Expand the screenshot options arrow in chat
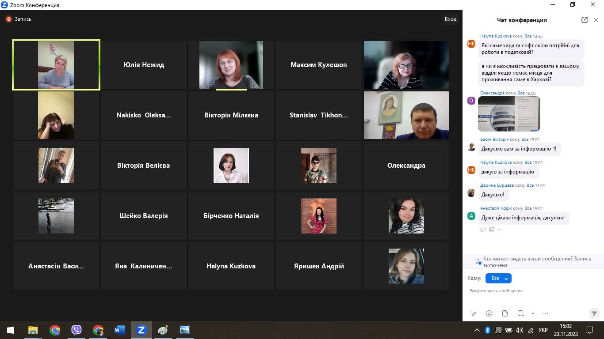 click(x=533, y=313)
